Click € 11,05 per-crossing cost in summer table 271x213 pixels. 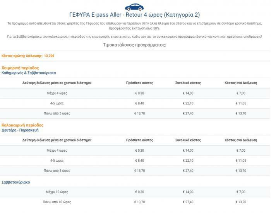241,161
